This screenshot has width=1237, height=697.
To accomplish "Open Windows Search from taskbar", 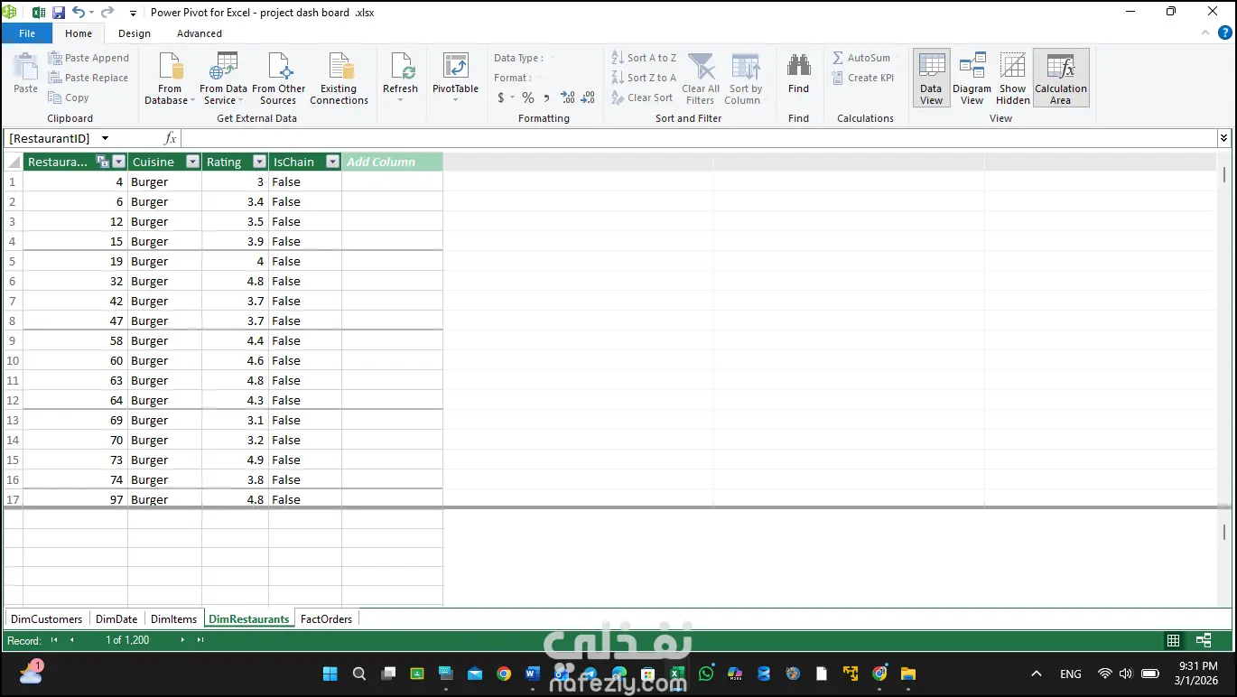I will (x=358, y=674).
